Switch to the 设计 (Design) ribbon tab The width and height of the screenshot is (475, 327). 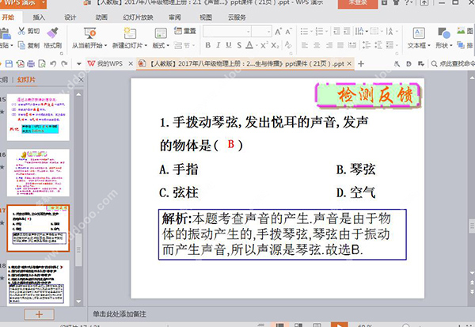tap(70, 17)
